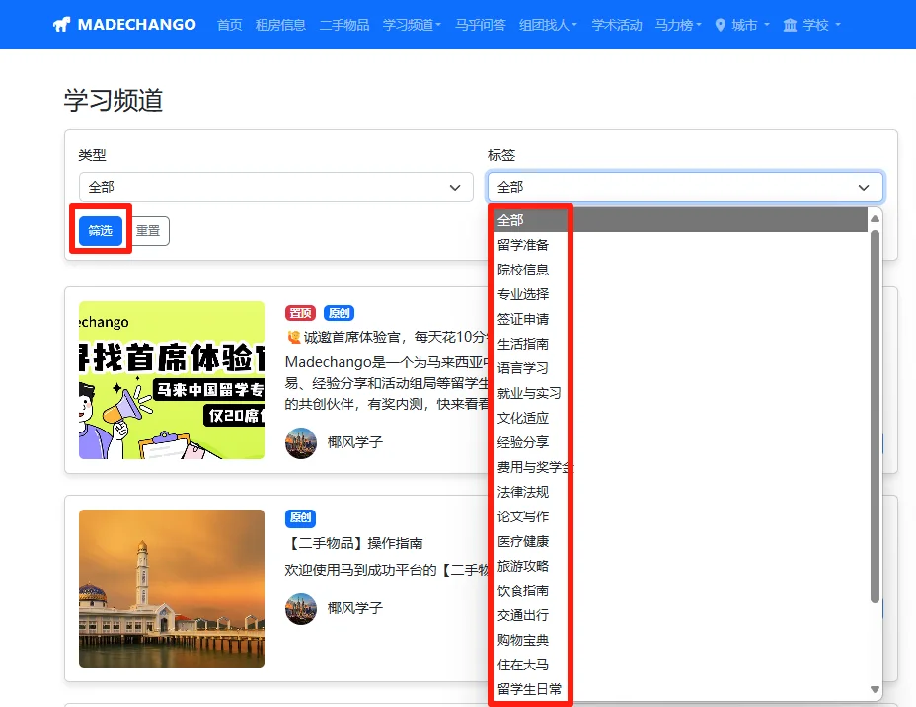The width and height of the screenshot is (916, 707).
Task: Choose 专业选择 tag option
Action: tap(680, 294)
